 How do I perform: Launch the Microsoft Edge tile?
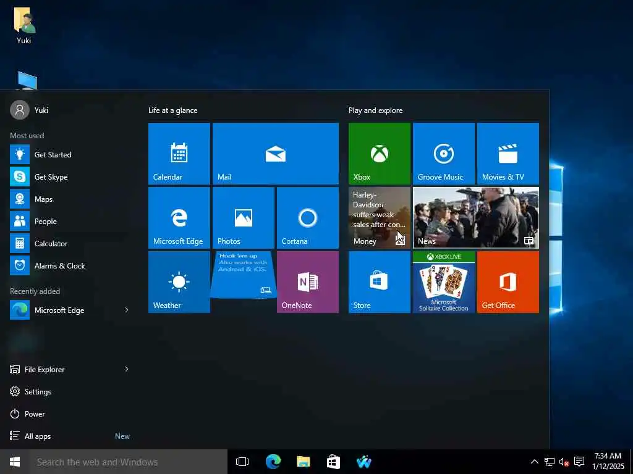(x=179, y=218)
